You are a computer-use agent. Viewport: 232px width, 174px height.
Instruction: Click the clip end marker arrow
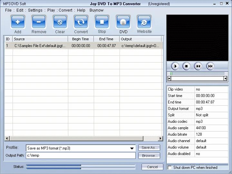point(225,78)
